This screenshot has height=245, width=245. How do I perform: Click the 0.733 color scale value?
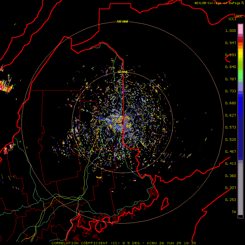click(x=231, y=91)
